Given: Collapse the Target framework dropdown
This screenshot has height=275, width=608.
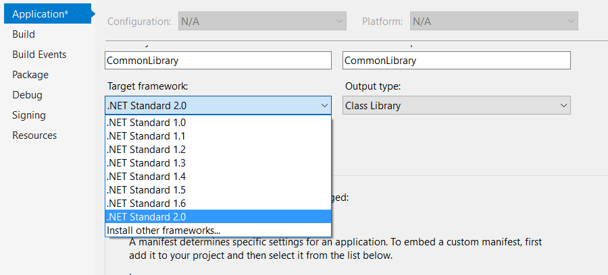Looking at the screenshot, I should [x=324, y=105].
